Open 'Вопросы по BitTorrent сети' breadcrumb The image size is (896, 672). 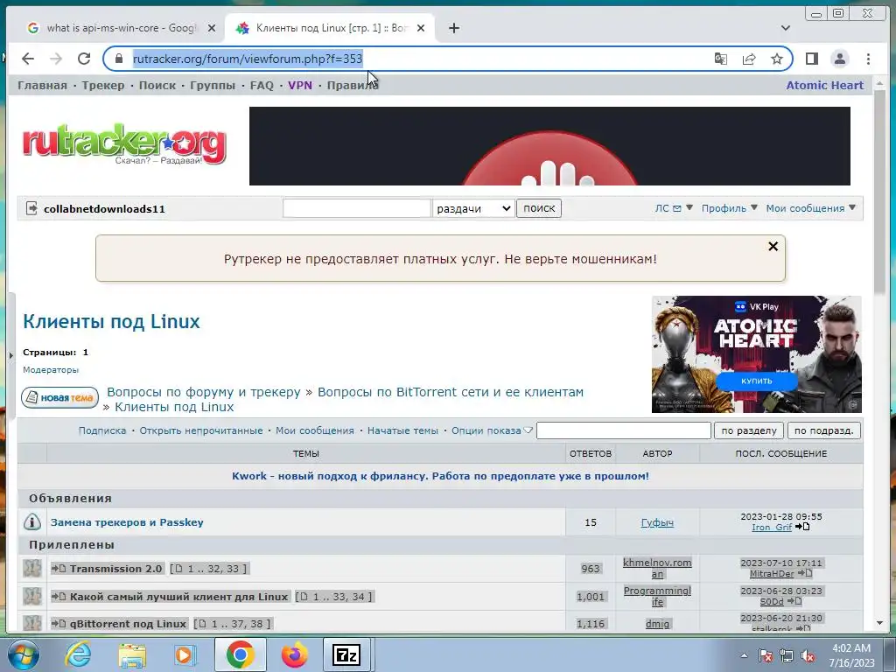pyautogui.click(x=451, y=392)
